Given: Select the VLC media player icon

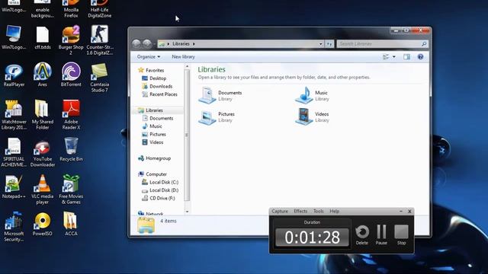Looking at the screenshot, I should point(43,190).
